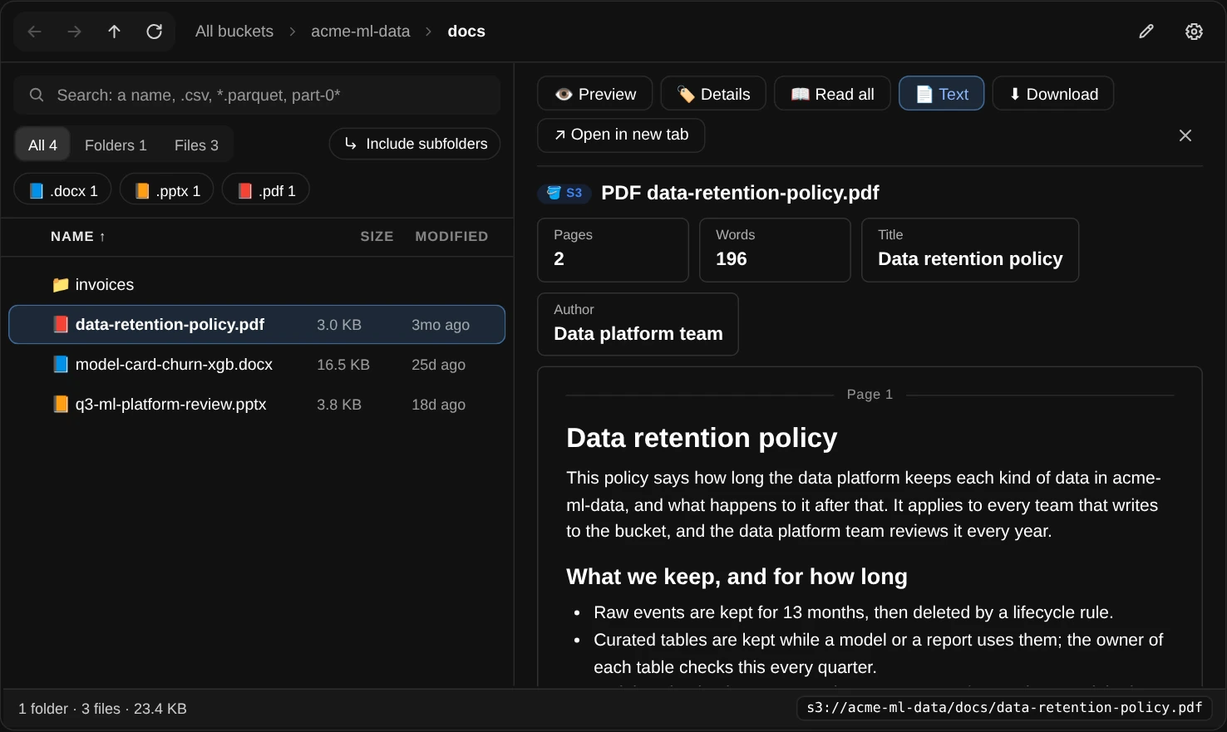Go to All buckets breadcrumb
Image resolution: width=1227 pixels, height=732 pixels.
(x=234, y=32)
